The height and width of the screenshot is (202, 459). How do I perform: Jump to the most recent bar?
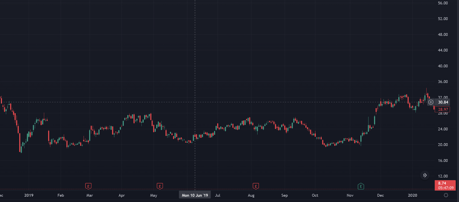coord(425,175)
